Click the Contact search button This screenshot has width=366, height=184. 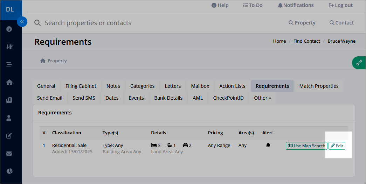tap(341, 23)
